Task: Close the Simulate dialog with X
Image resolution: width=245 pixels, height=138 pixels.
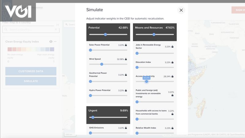Action: click(x=181, y=10)
